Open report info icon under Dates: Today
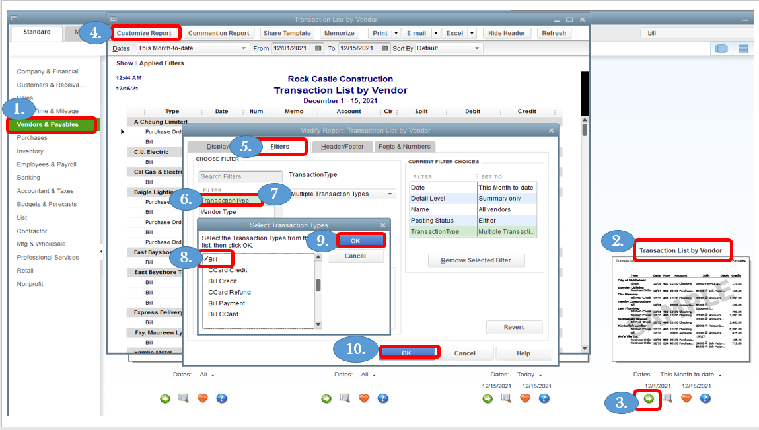This screenshot has width=759, height=430. 506,398
